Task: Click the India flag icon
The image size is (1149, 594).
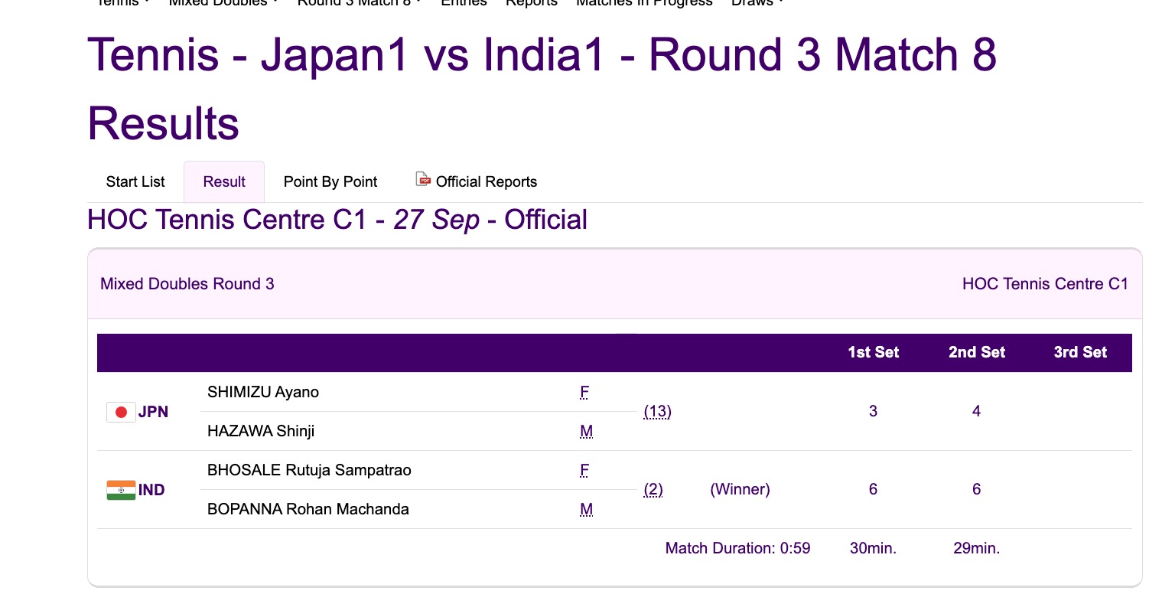Action: [x=121, y=490]
